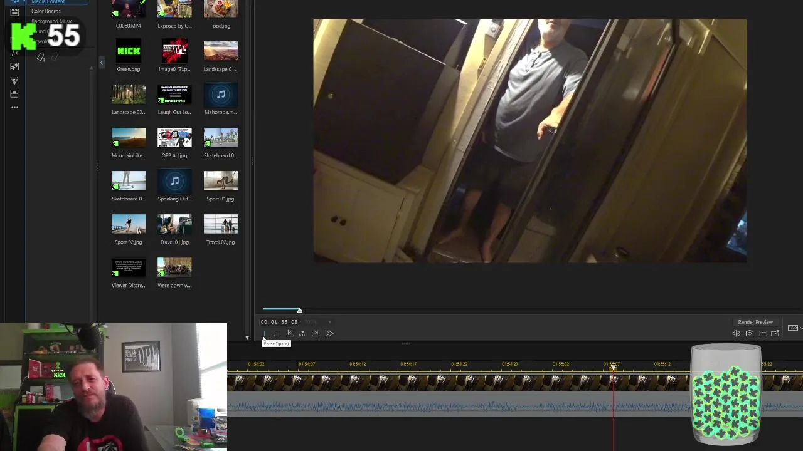This screenshot has width=803, height=451.
Task: Pause the preview playback
Action: (x=263, y=333)
